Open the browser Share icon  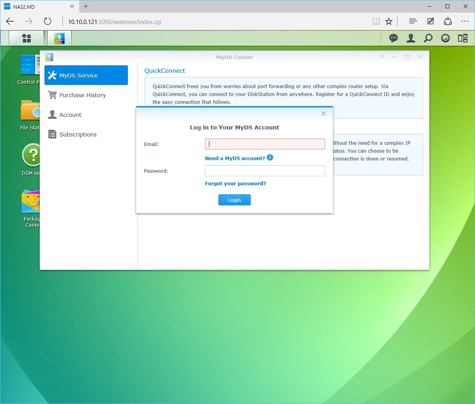click(448, 22)
